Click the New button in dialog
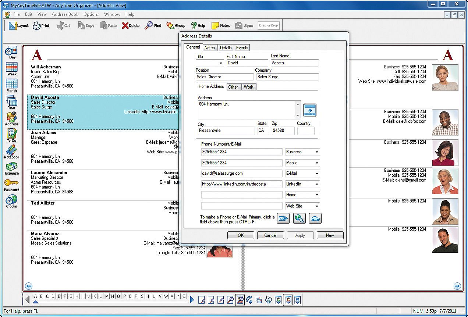 point(330,235)
